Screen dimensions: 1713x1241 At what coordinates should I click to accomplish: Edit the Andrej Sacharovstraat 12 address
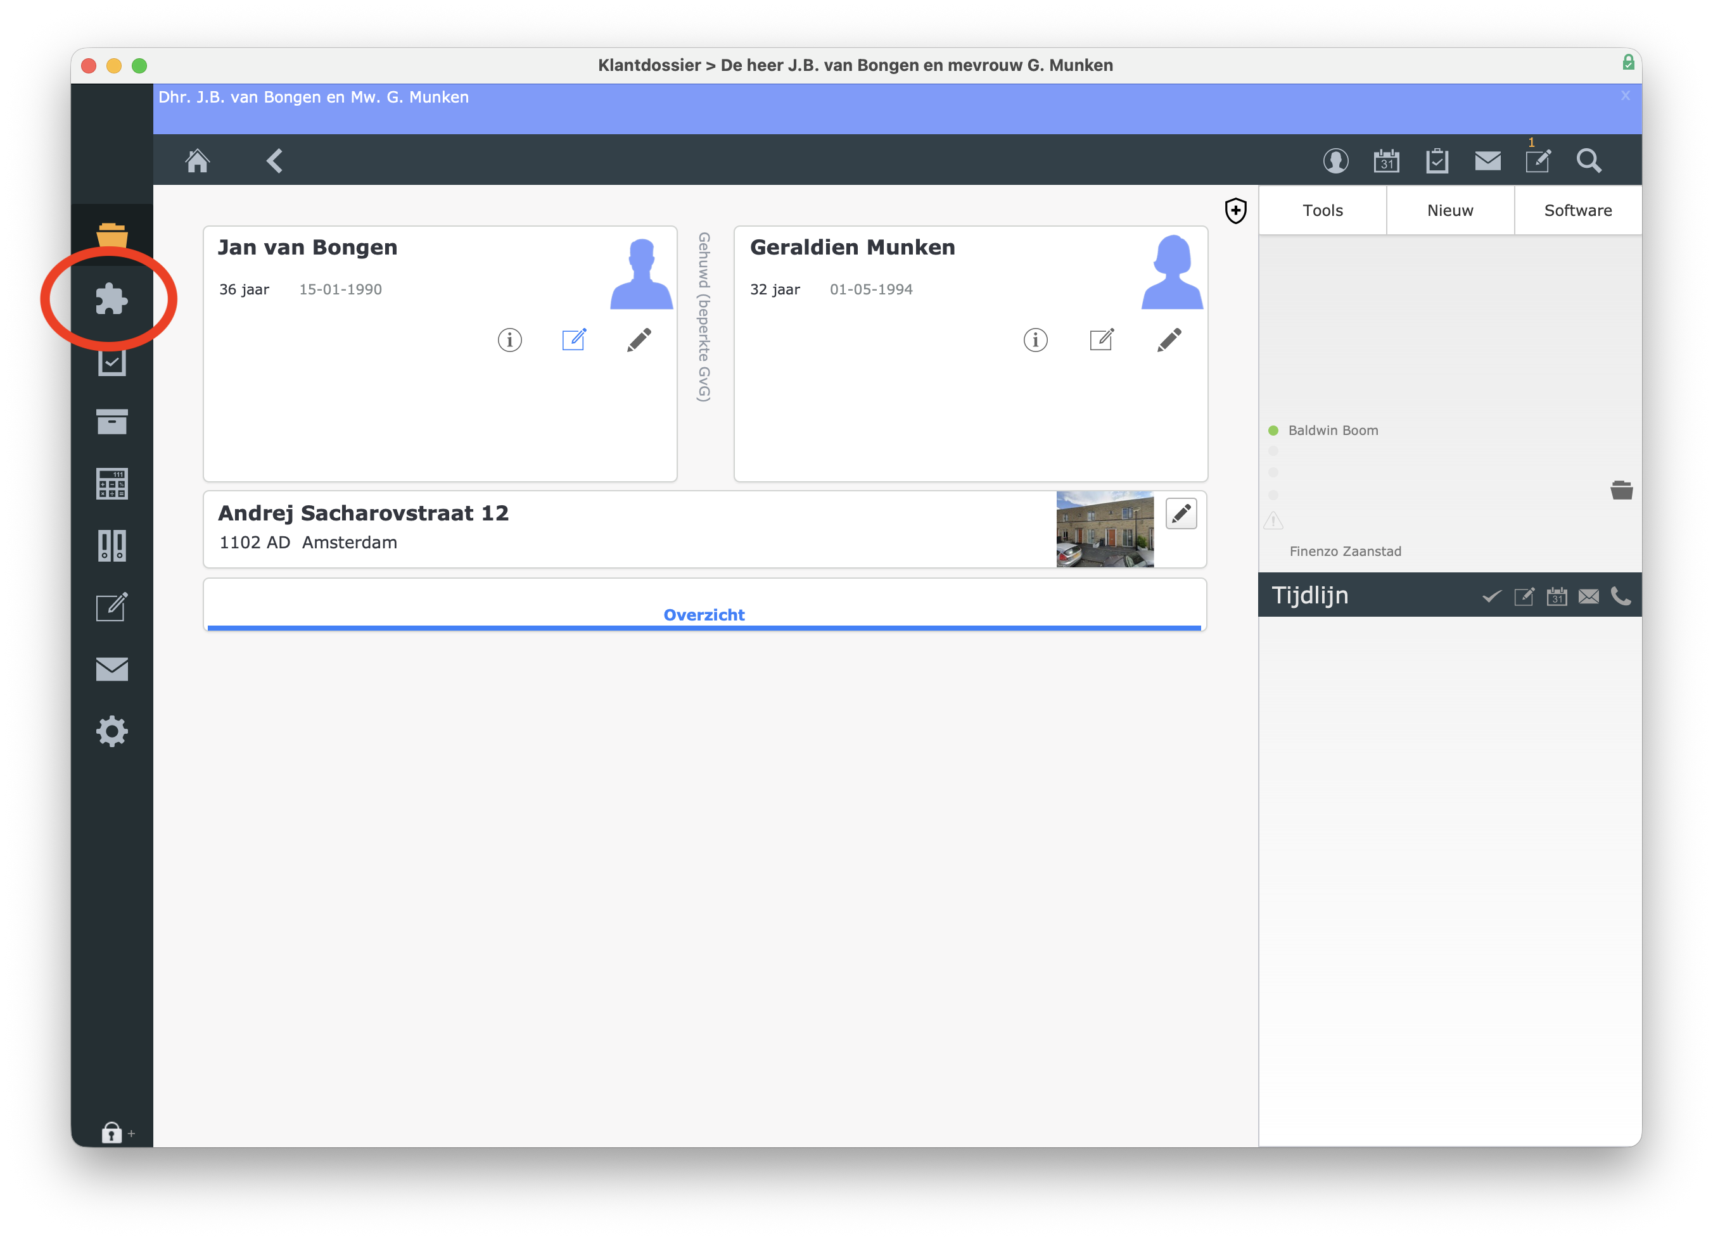click(x=1181, y=514)
